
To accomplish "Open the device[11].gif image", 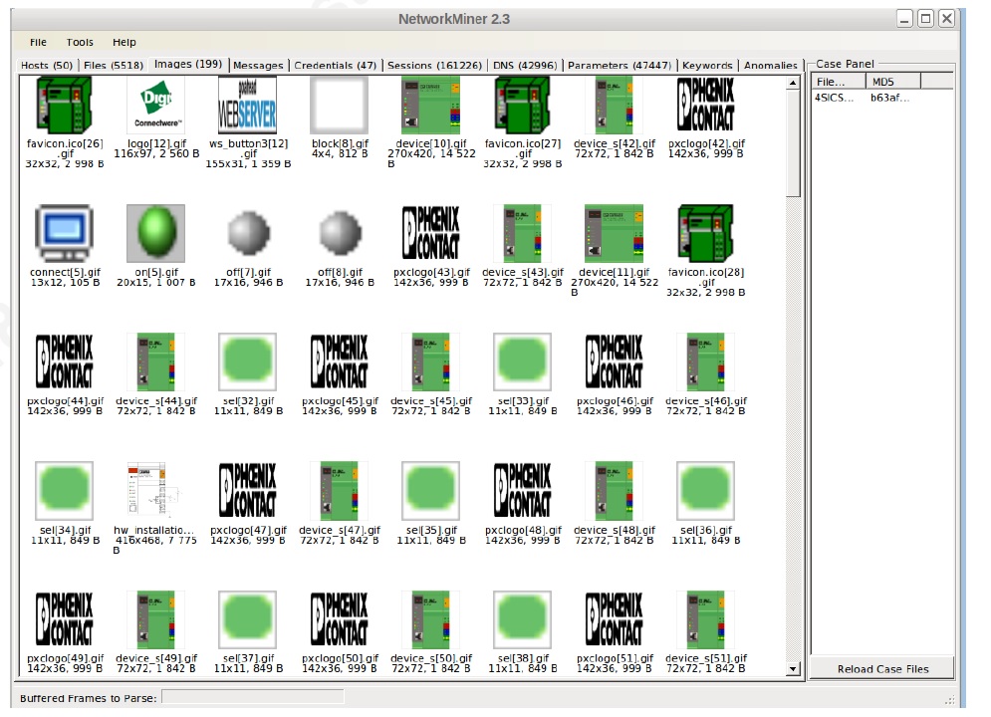I will (x=615, y=233).
